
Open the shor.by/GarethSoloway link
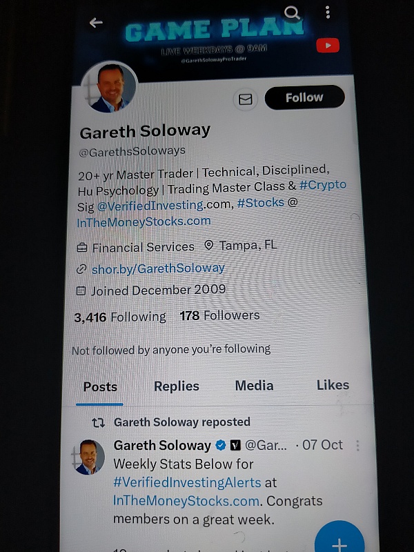(x=158, y=268)
